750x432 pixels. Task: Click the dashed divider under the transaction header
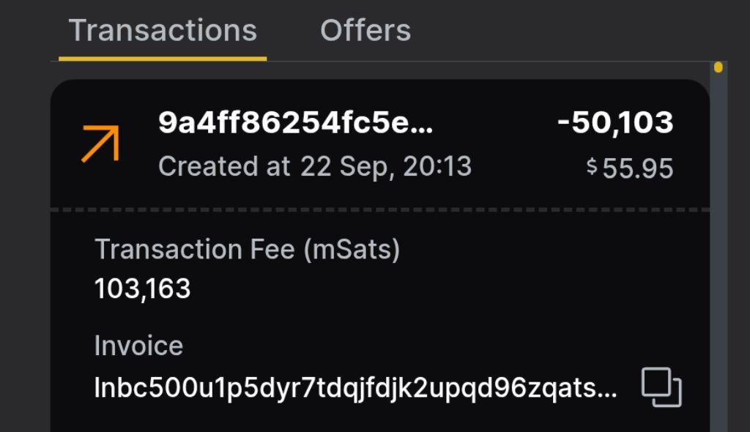[x=379, y=210]
